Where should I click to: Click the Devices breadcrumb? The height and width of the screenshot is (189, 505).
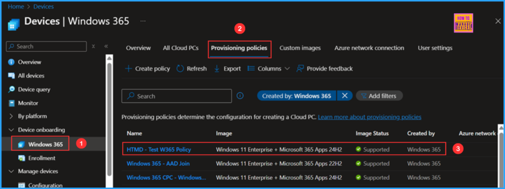[x=43, y=6]
